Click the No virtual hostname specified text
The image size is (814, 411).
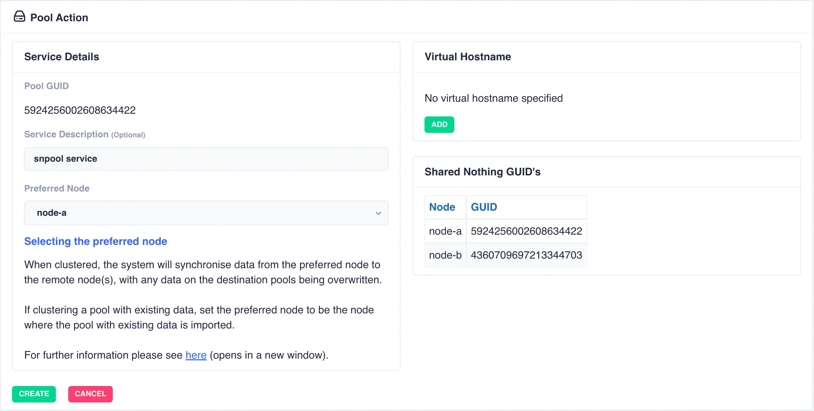493,98
